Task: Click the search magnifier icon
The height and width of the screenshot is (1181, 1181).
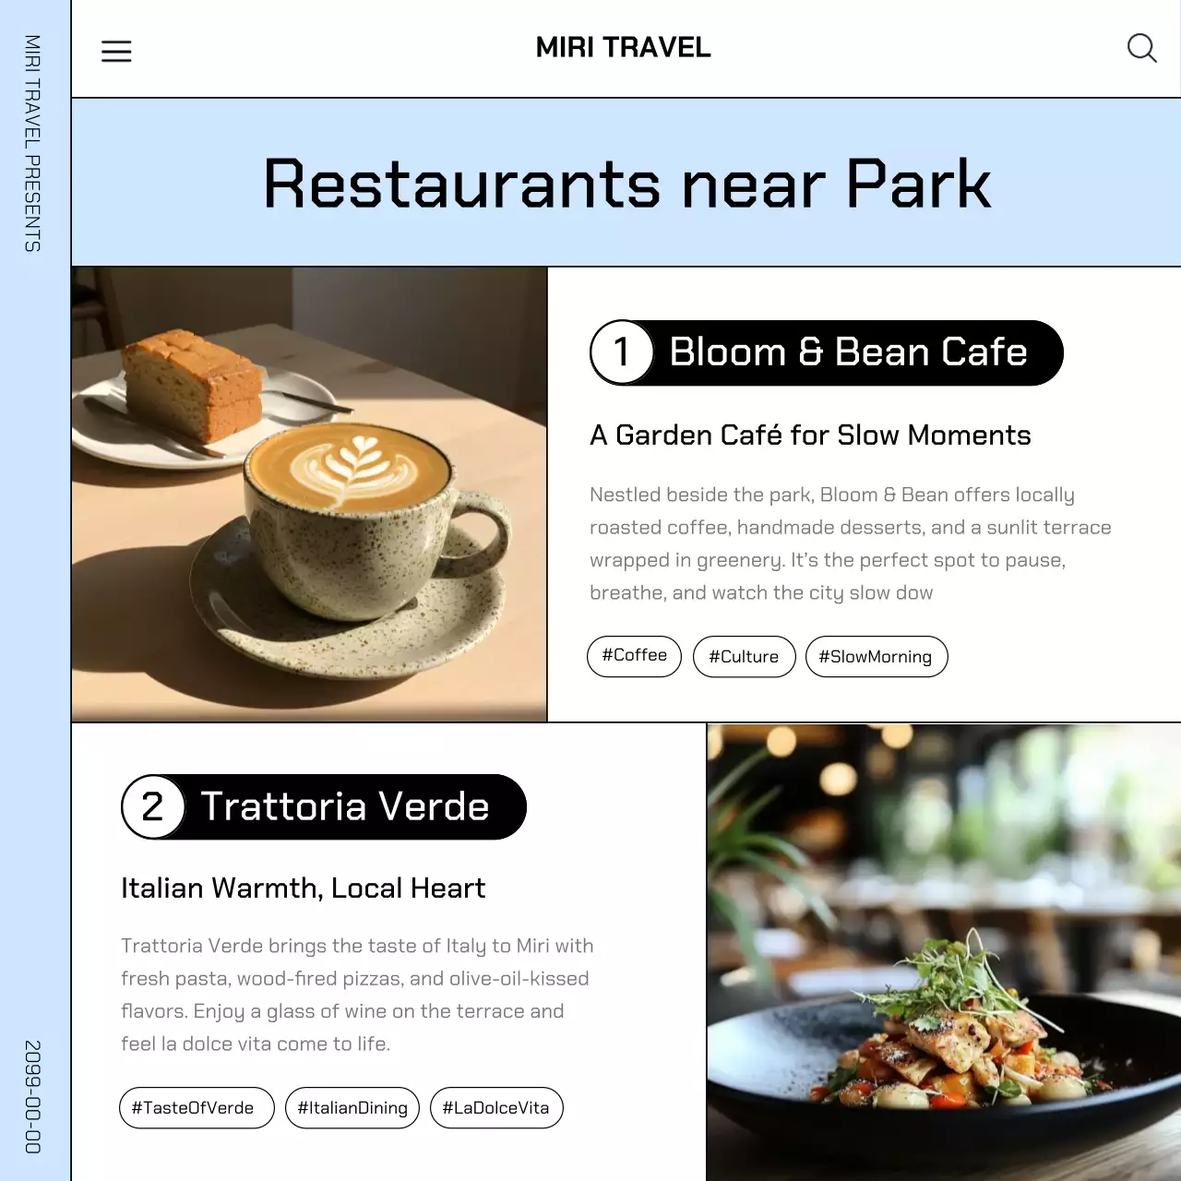Action: point(1142,48)
